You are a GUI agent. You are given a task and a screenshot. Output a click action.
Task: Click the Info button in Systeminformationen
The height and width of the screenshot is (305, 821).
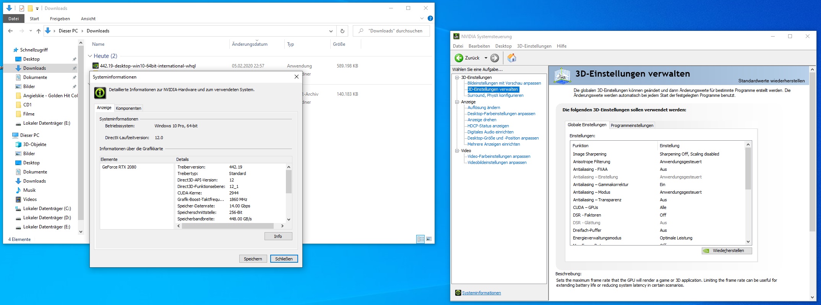click(x=278, y=236)
